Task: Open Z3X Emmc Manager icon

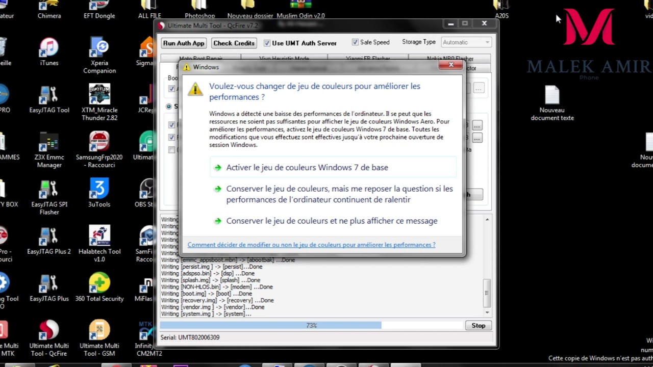Action: pyautogui.click(x=49, y=150)
